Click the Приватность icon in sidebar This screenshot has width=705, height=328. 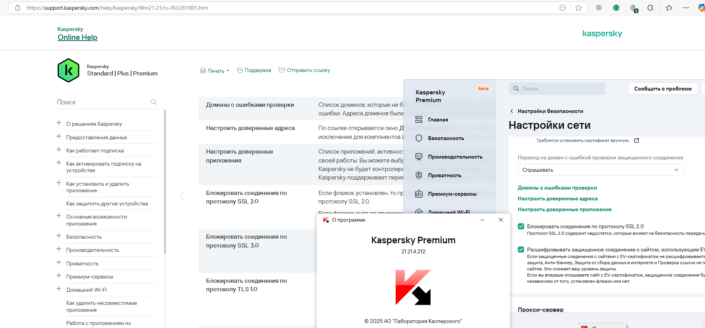pyautogui.click(x=419, y=175)
